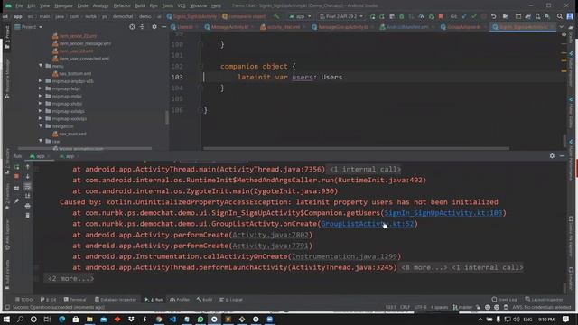Open the Pixel 2 API 29 device dropdown
The height and width of the screenshot is (325, 578).
point(341,16)
